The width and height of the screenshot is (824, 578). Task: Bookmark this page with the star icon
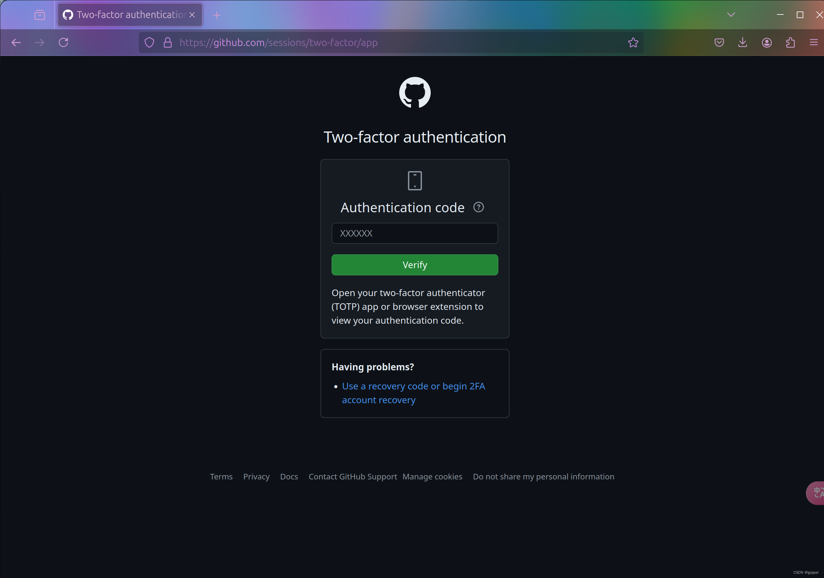click(x=633, y=42)
